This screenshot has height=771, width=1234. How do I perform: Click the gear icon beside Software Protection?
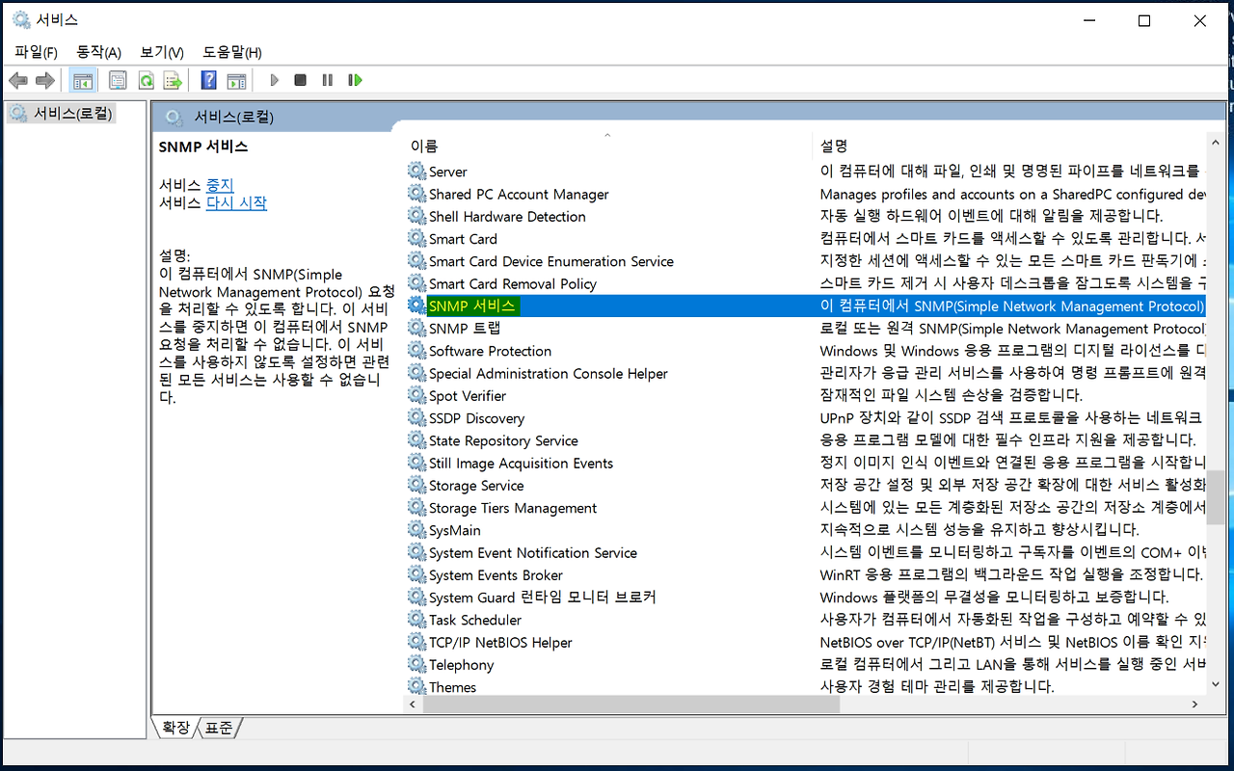pos(416,351)
